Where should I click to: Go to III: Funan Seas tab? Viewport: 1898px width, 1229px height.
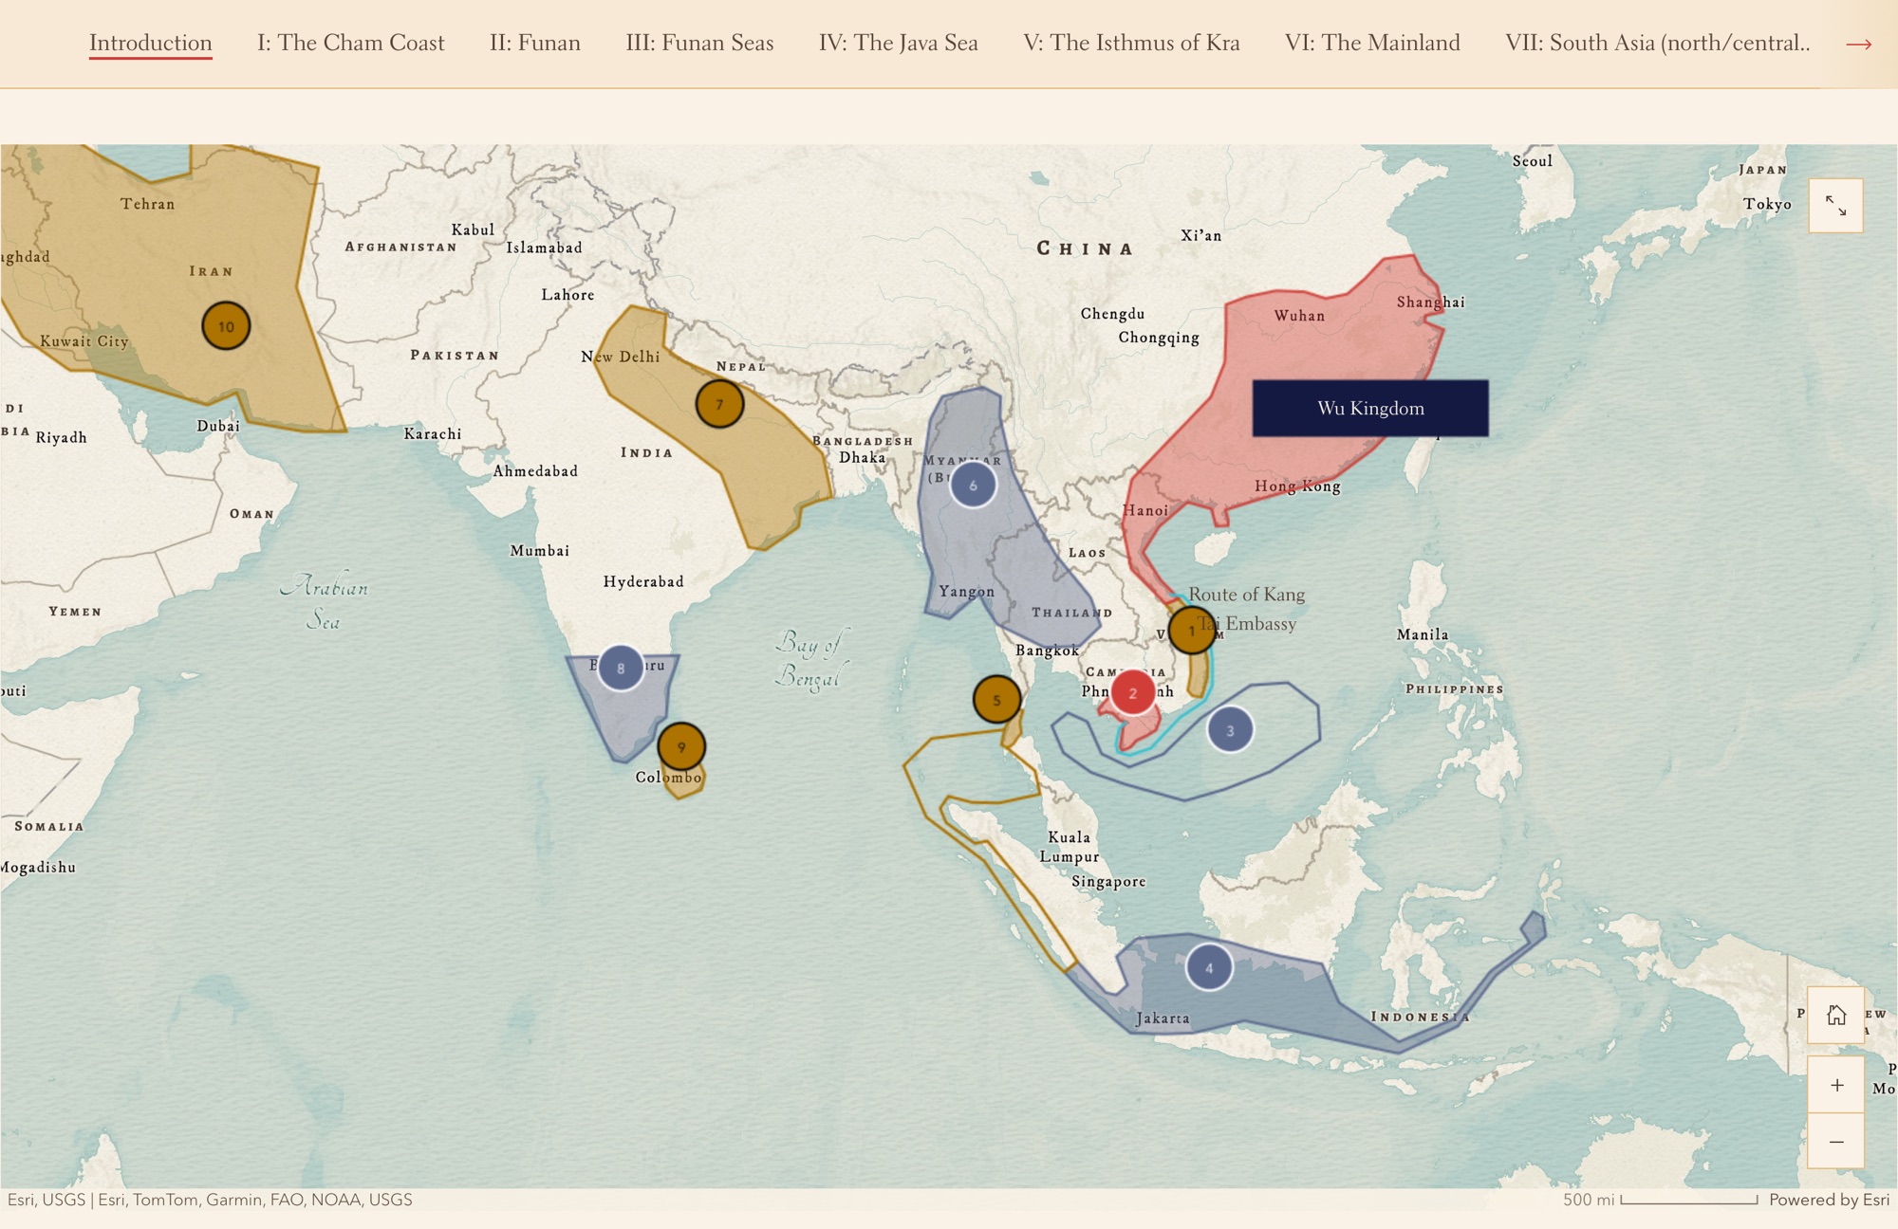pos(699,43)
